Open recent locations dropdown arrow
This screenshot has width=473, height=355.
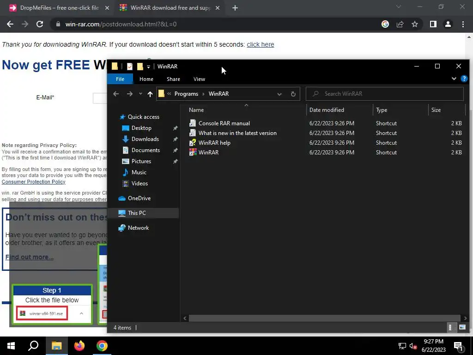[140, 94]
